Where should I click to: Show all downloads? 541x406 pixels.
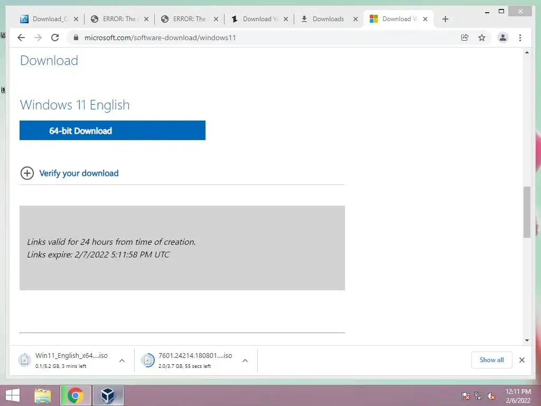coord(492,360)
